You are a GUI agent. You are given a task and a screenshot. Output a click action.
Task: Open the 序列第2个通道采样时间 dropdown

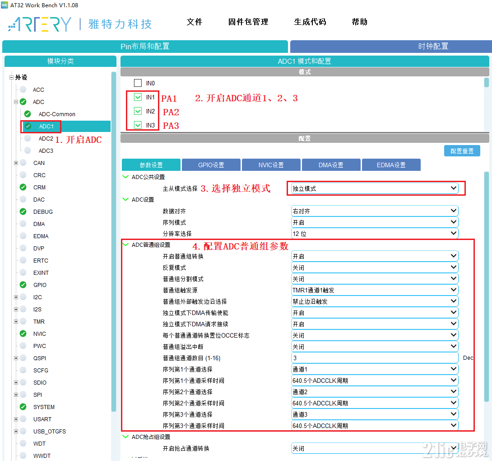375,403
